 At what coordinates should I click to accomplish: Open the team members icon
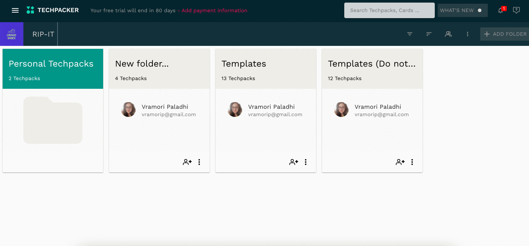448,34
